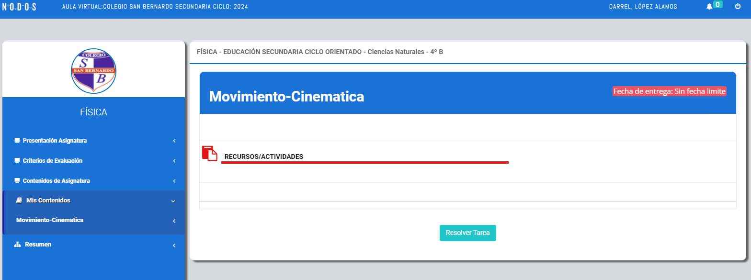The width and height of the screenshot is (751, 280).
Task: Click the Presentación Asignatura screen icon
Action: coord(17,141)
